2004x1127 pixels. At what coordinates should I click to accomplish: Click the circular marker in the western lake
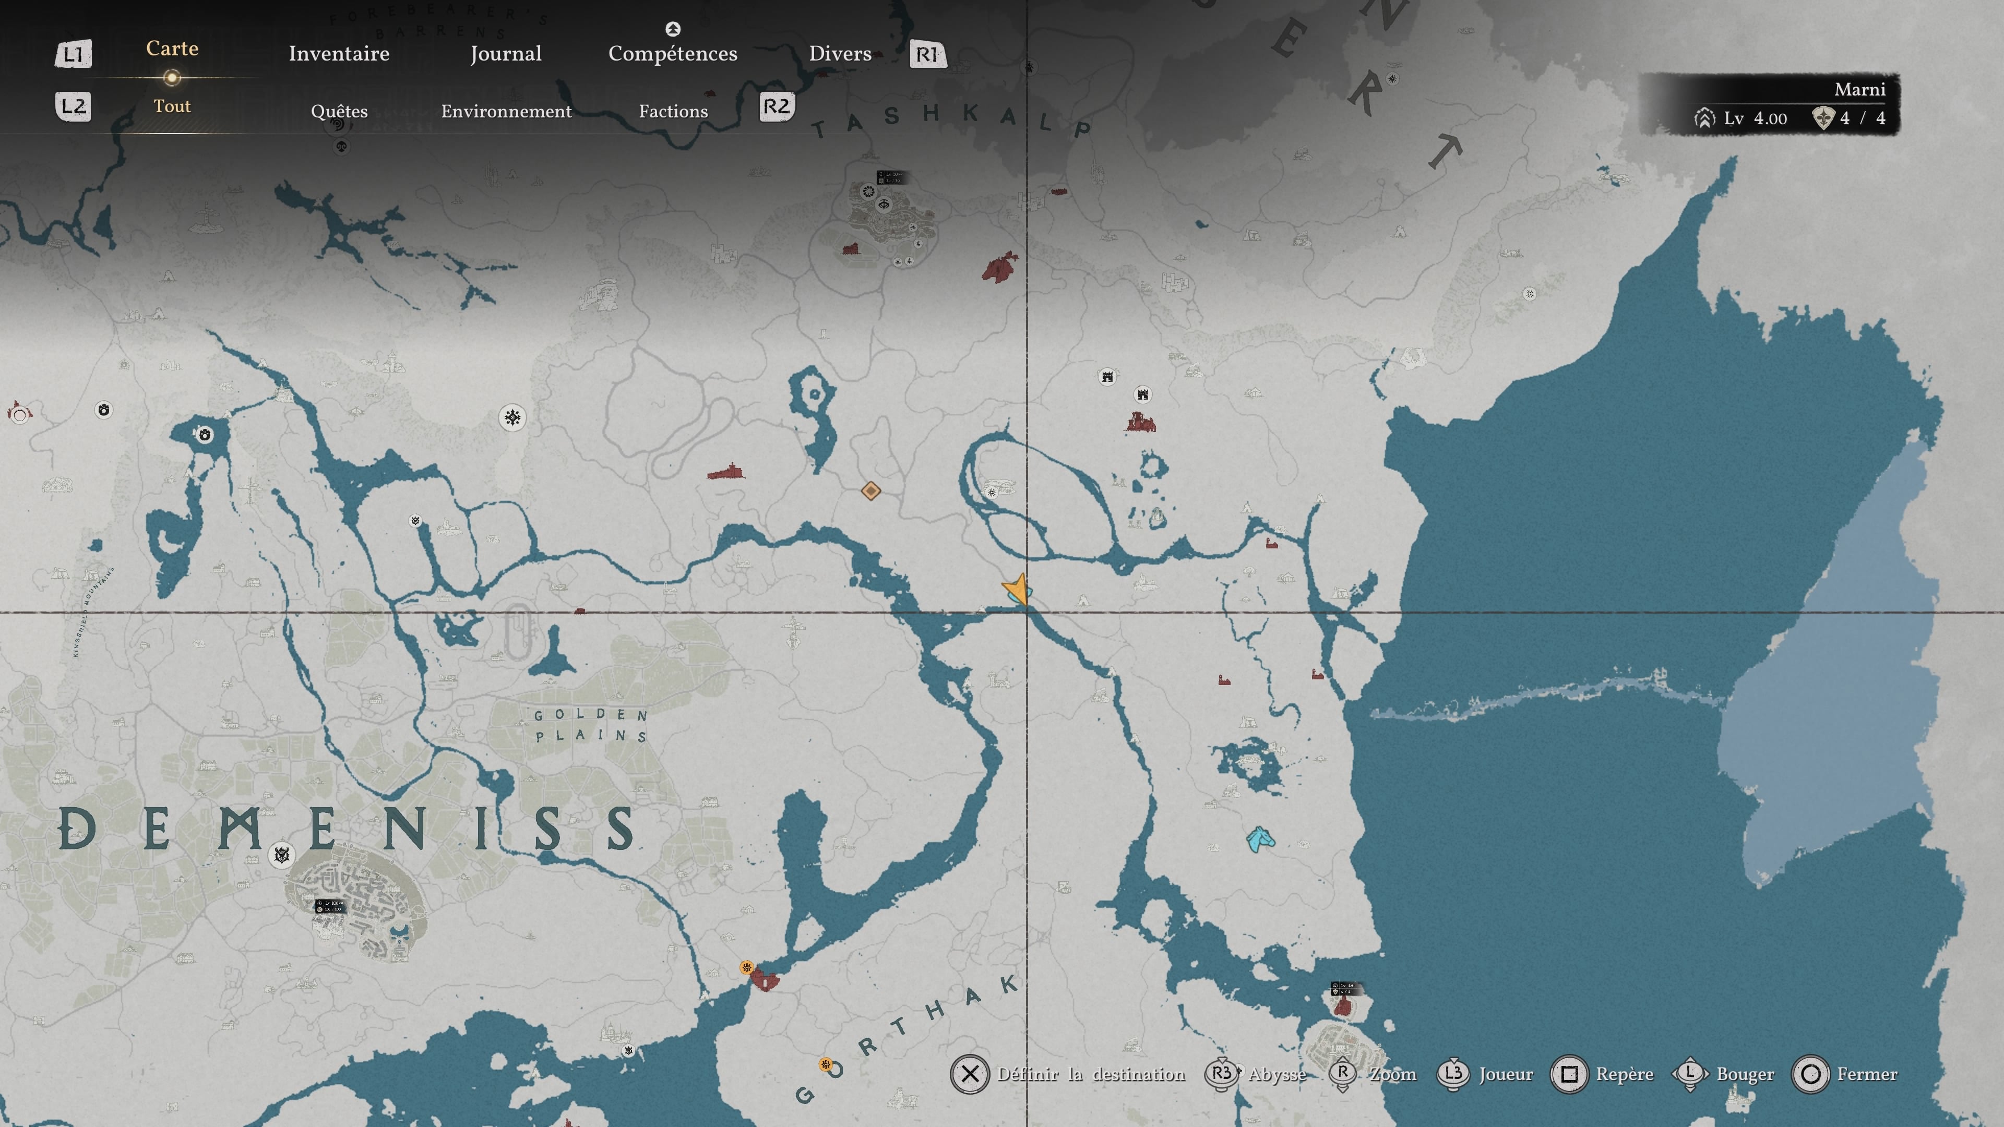pyautogui.click(x=205, y=434)
